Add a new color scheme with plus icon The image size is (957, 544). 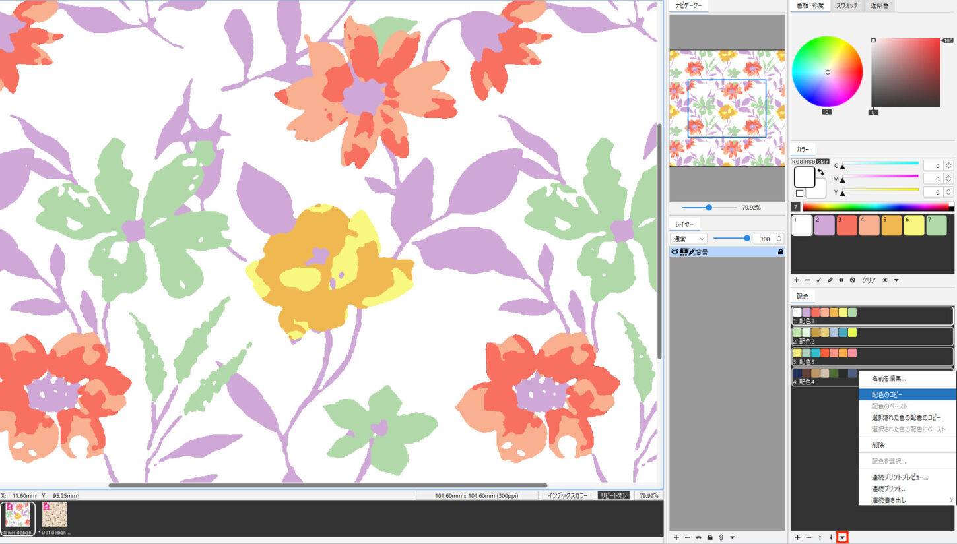click(797, 537)
